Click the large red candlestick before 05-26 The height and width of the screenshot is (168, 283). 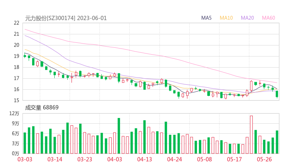[x=251, y=86]
